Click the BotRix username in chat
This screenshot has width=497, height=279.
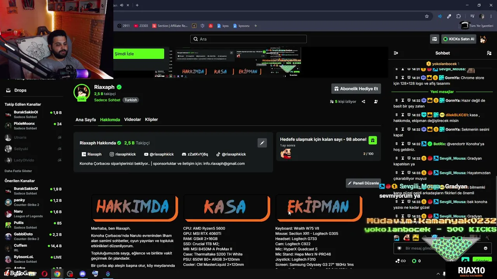point(439,144)
